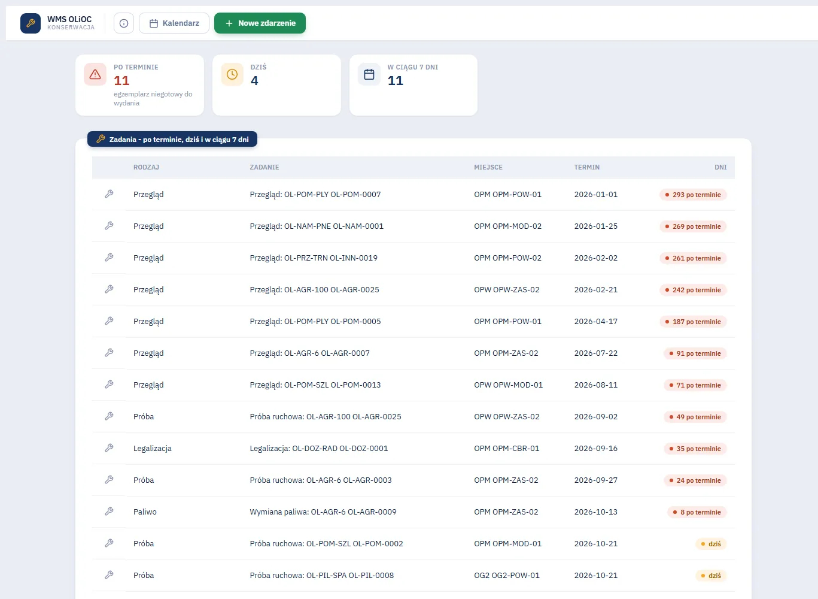
Task: Click the ZADANIE column header
Action: click(264, 167)
